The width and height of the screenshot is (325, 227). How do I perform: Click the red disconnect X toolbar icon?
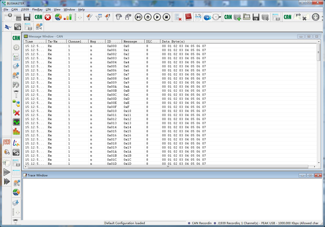pyautogui.click(x=48, y=17)
